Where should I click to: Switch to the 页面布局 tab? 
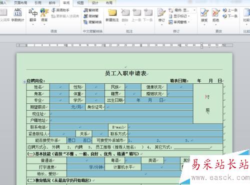tap(20, 2)
